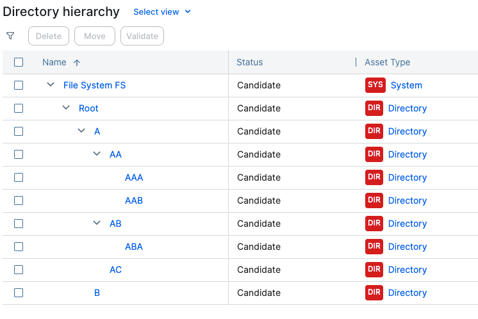Click the SYS badge in File System FS row
This screenshot has width=478, height=319.
[x=375, y=85]
